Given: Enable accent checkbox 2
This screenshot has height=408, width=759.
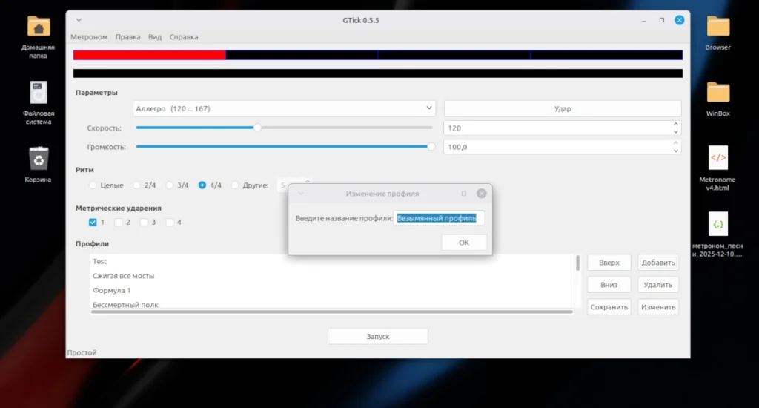Looking at the screenshot, I should (x=118, y=222).
